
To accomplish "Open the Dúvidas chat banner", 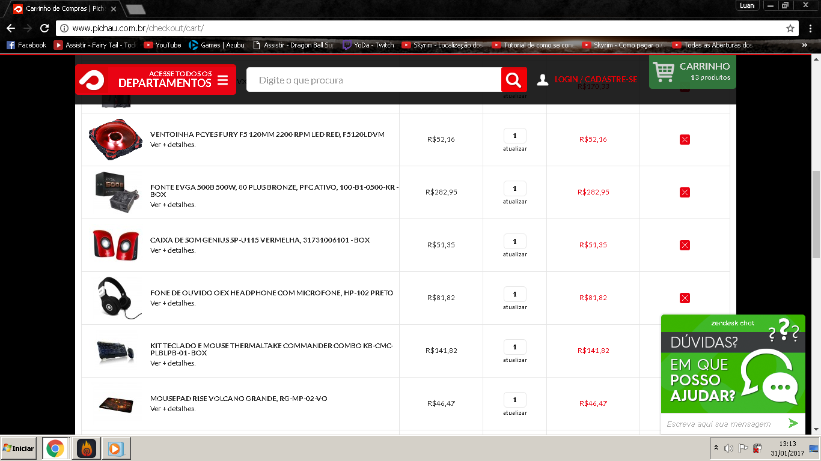I will pos(733,364).
